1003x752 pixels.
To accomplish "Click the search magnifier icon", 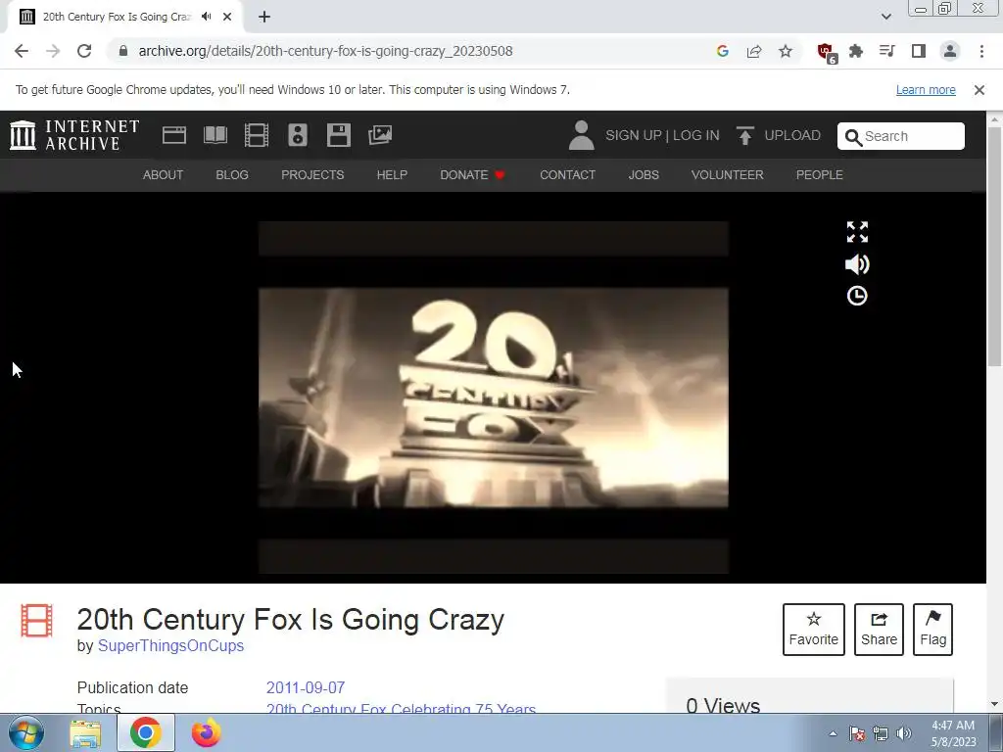I will [x=853, y=137].
